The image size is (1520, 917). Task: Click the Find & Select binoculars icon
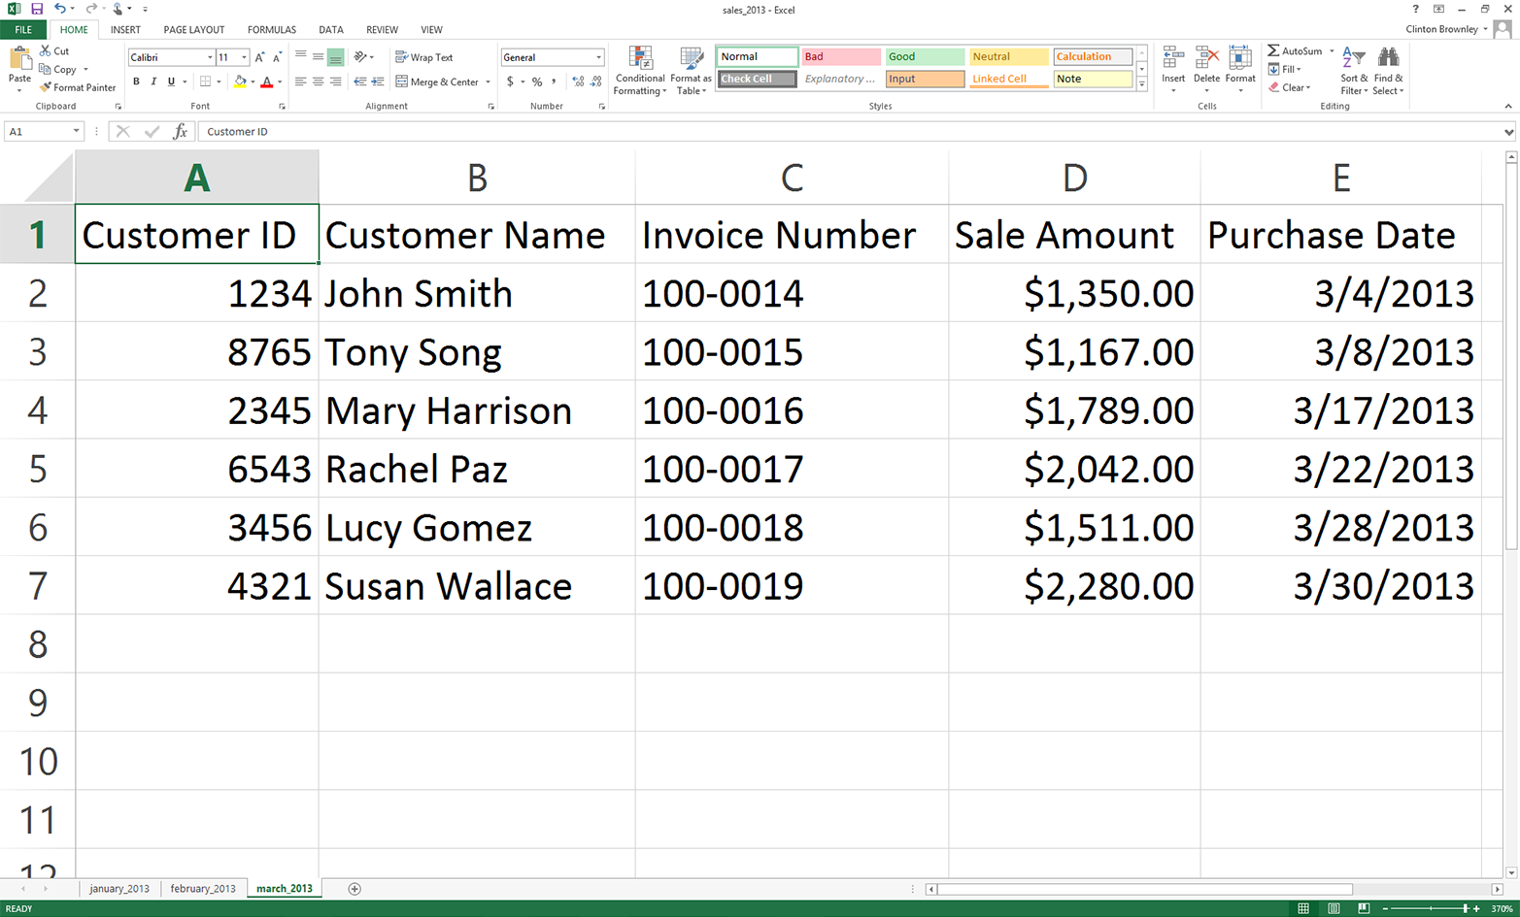click(1389, 58)
